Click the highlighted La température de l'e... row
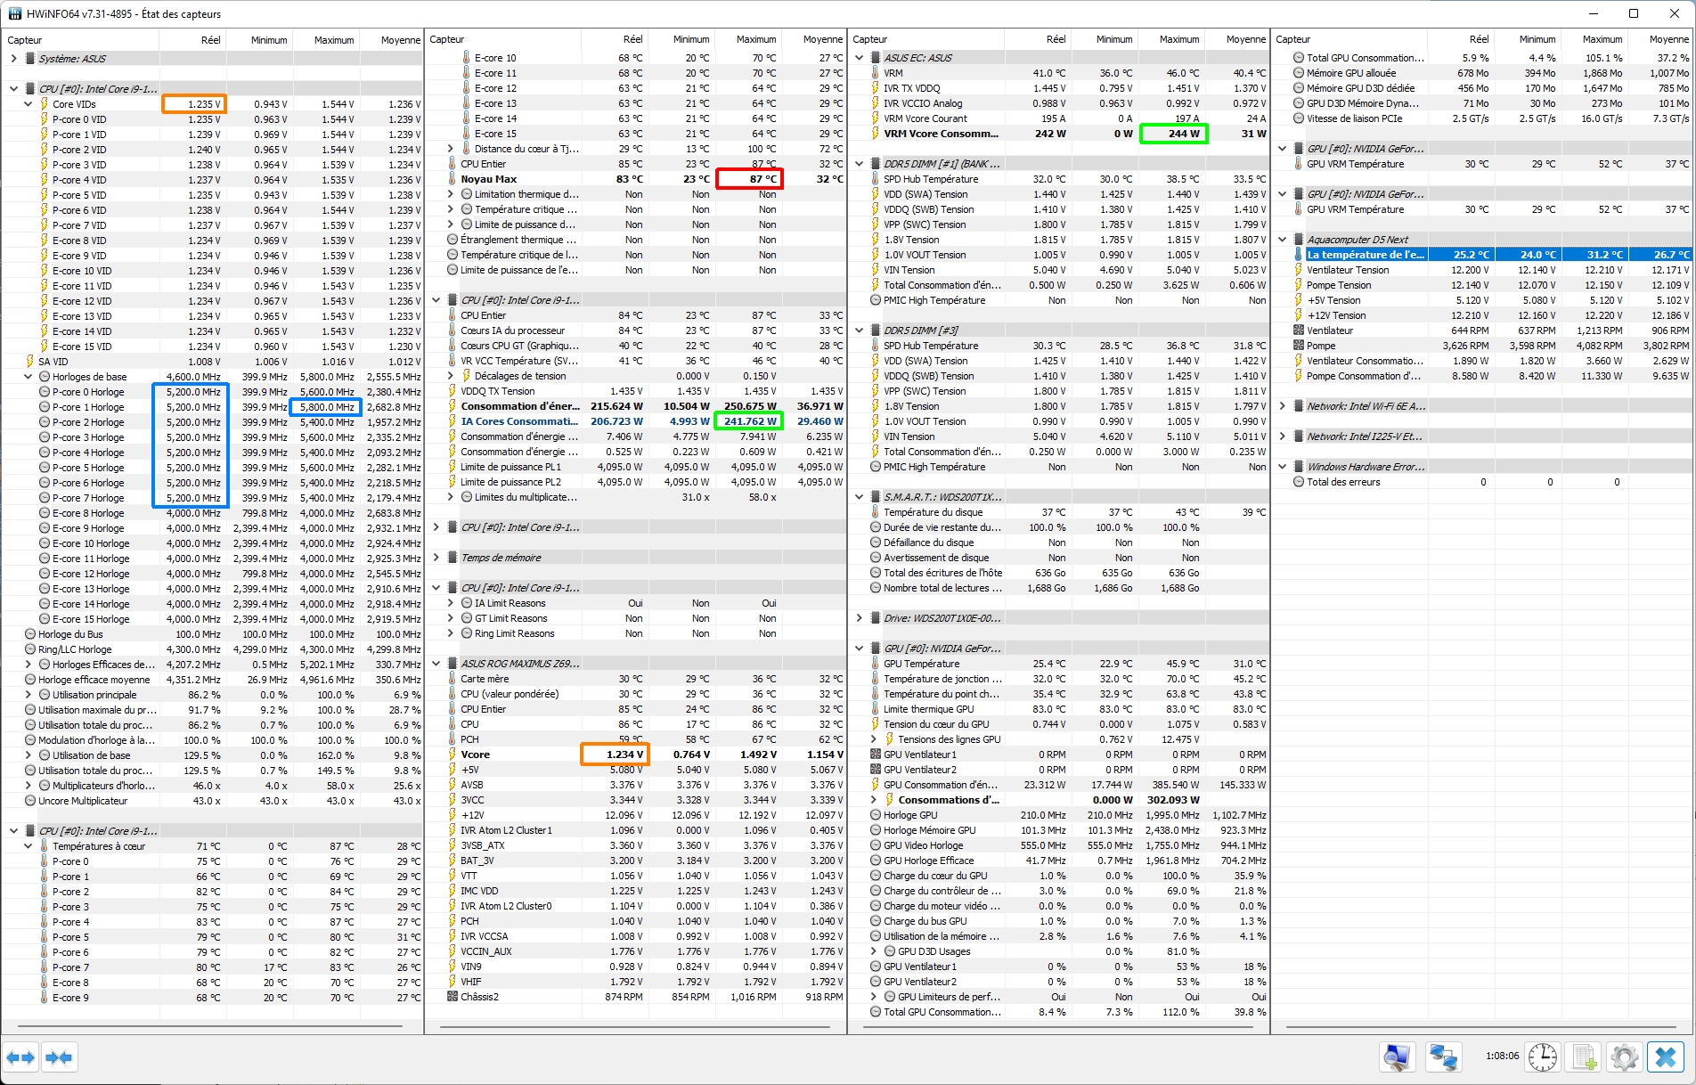Image resolution: width=1696 pixels, height=1085 pixels. [x=1365, y=255]
